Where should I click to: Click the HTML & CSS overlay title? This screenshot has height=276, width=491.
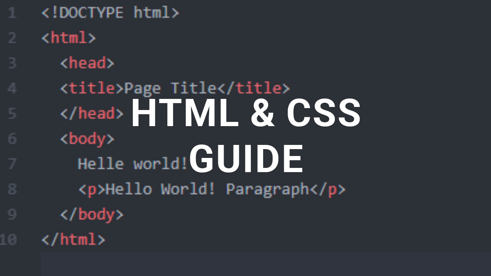pos(245,112)
